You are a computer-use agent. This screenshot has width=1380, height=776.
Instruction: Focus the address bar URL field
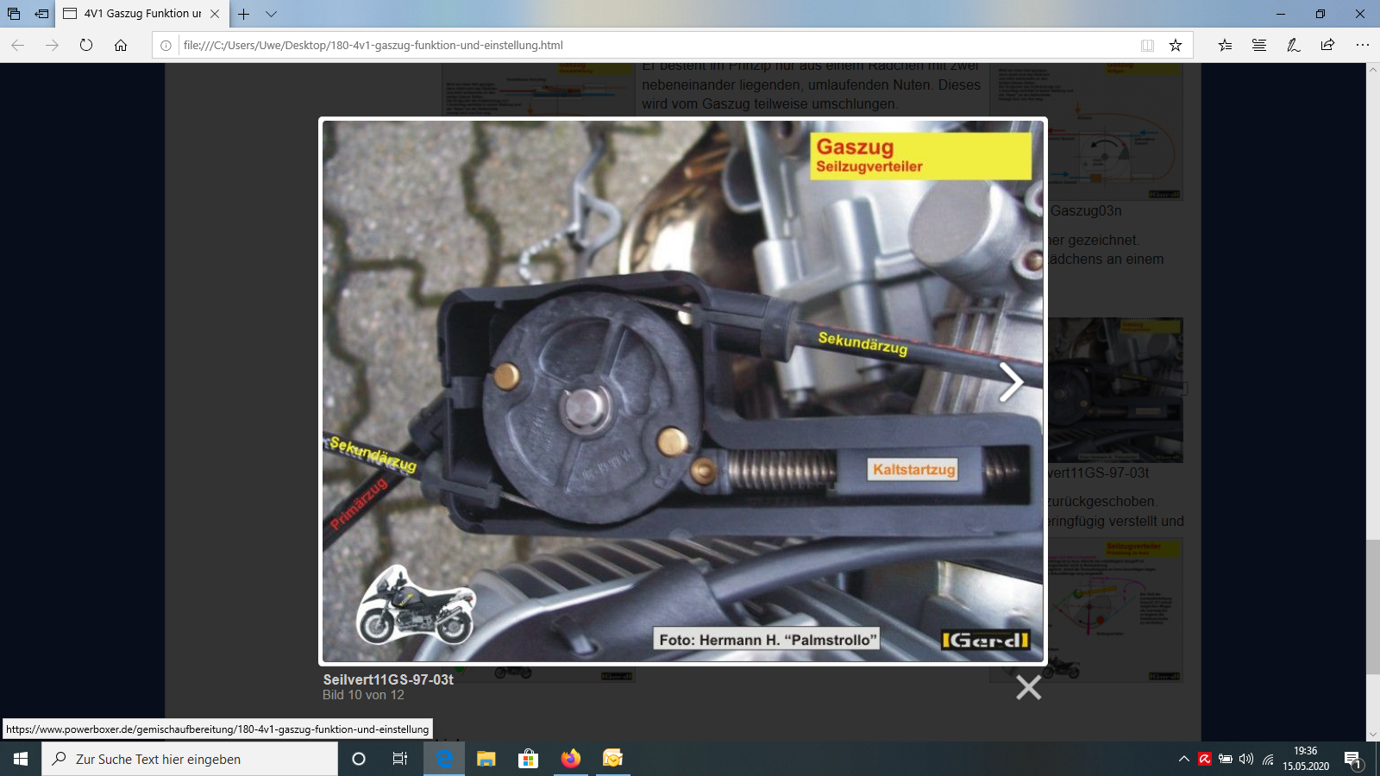(655, 45)
